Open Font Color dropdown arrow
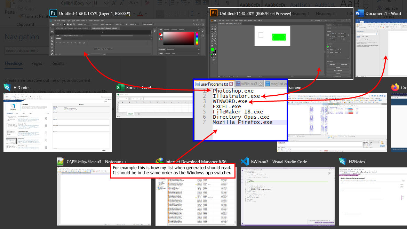Image resolution: width=407 pixels, height=229 pixels. [145, 14]
